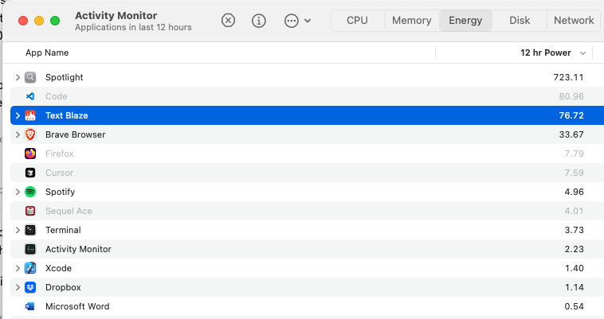Select the Spotlight row name
The width and height of the screenshot is (604, 319).
(x=65, y=77)
